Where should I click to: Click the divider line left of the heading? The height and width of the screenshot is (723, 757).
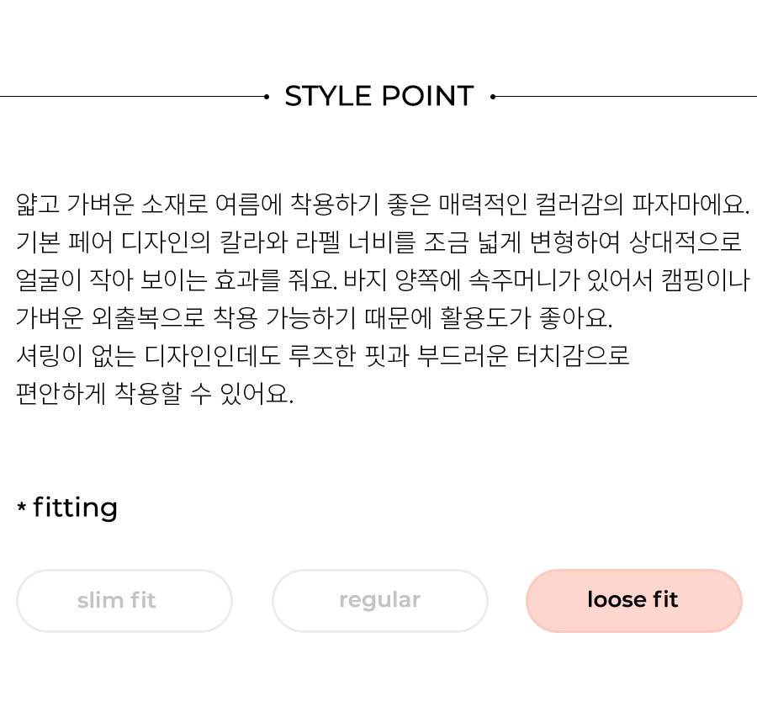click(133, 97)
